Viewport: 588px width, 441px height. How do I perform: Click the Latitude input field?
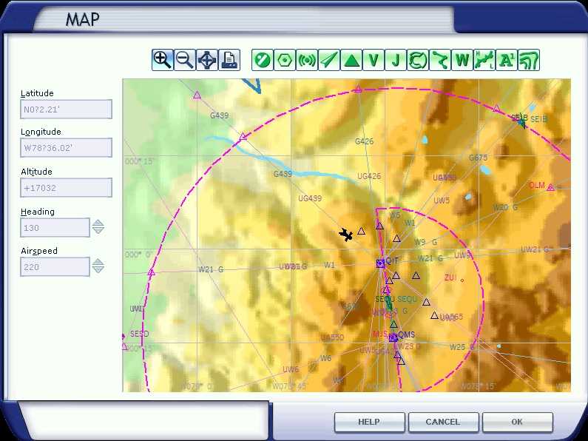tap(67, 109)
